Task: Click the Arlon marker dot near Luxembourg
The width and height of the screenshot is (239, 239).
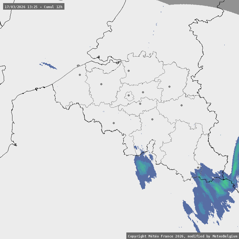Action: click(x=198, y=167)
